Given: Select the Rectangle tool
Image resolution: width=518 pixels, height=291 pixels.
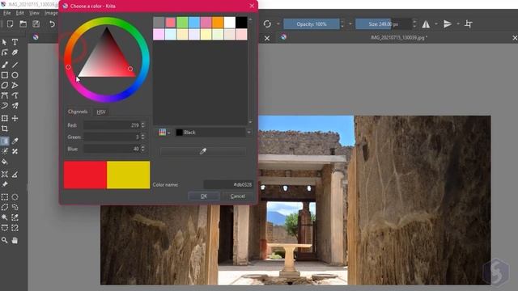Looking at the screenshot, I should coord(4,75).
